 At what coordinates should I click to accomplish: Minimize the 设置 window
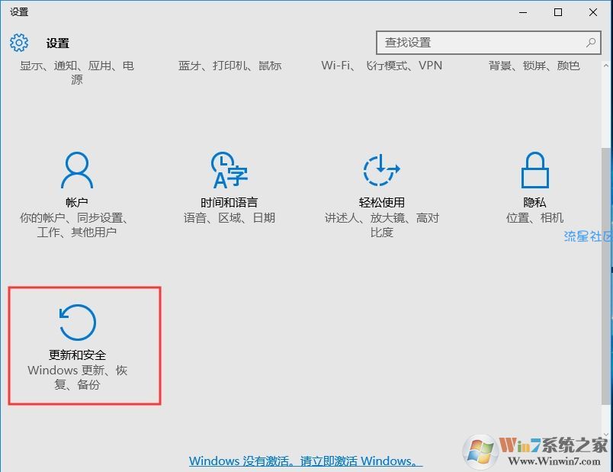click(523, 12)
